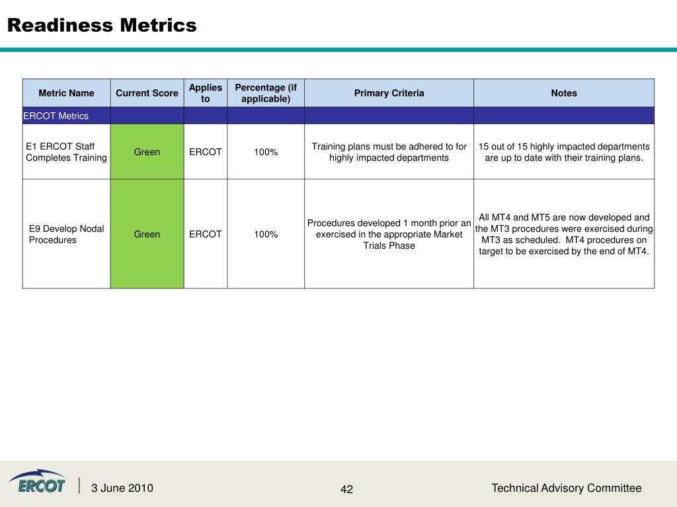Click the 'ERCOT' applies-to cell in E1 row
The width and height of the screenshot is (677, 507).
(x=206, y=152)
